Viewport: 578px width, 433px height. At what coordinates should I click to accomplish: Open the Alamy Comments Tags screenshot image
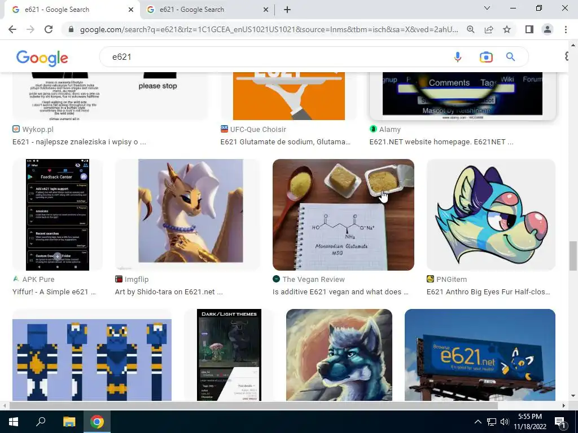tap(463, 96)
